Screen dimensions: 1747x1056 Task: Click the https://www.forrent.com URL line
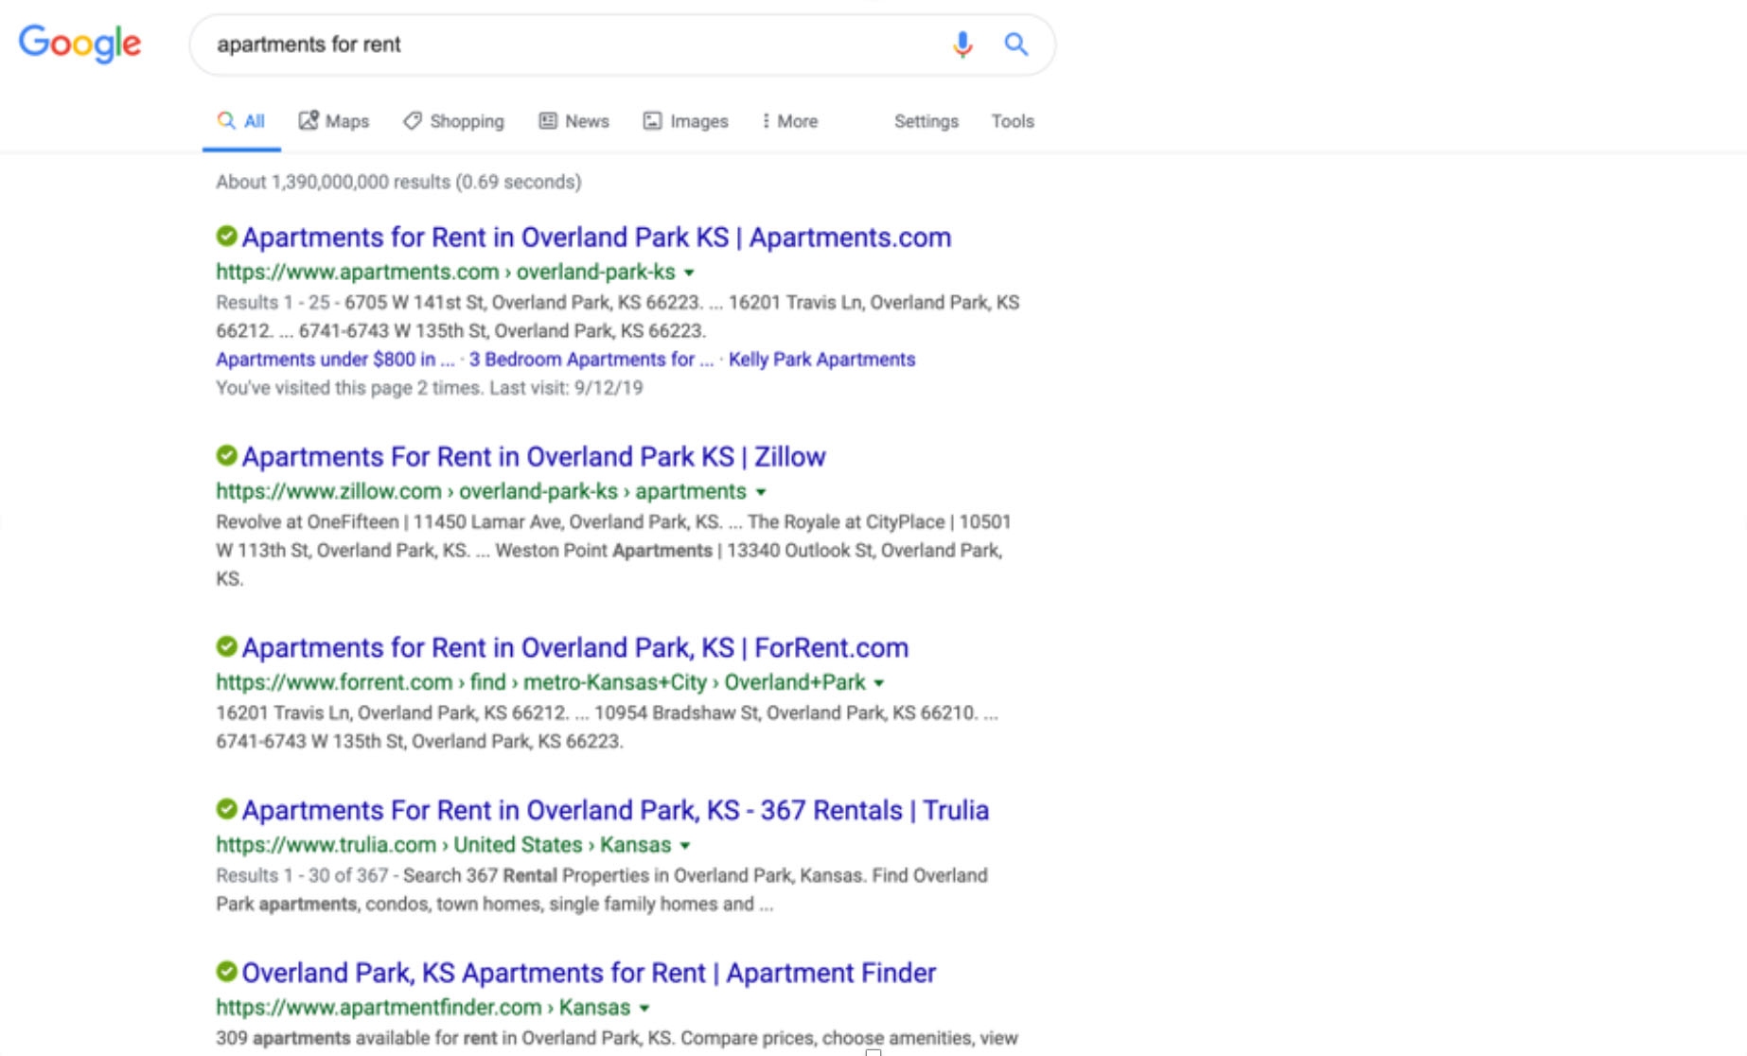pyautogui.click(x=540, y=683)
